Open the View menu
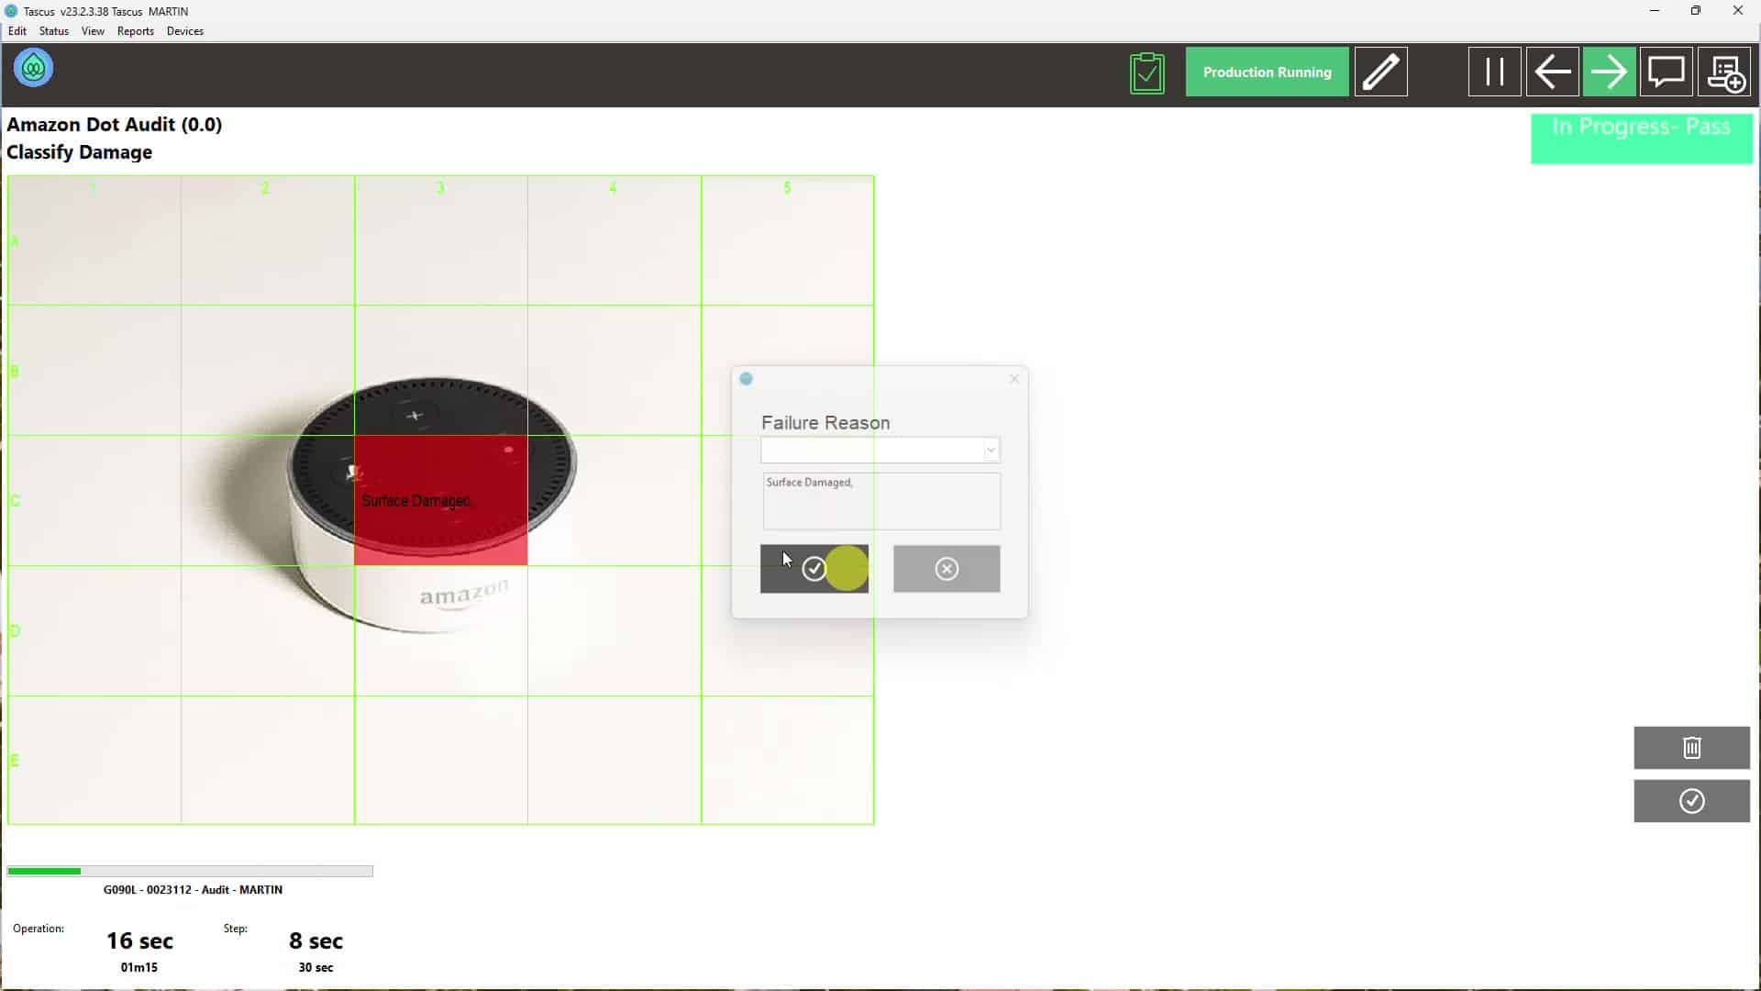1761x991 pixels. point(93,31)
